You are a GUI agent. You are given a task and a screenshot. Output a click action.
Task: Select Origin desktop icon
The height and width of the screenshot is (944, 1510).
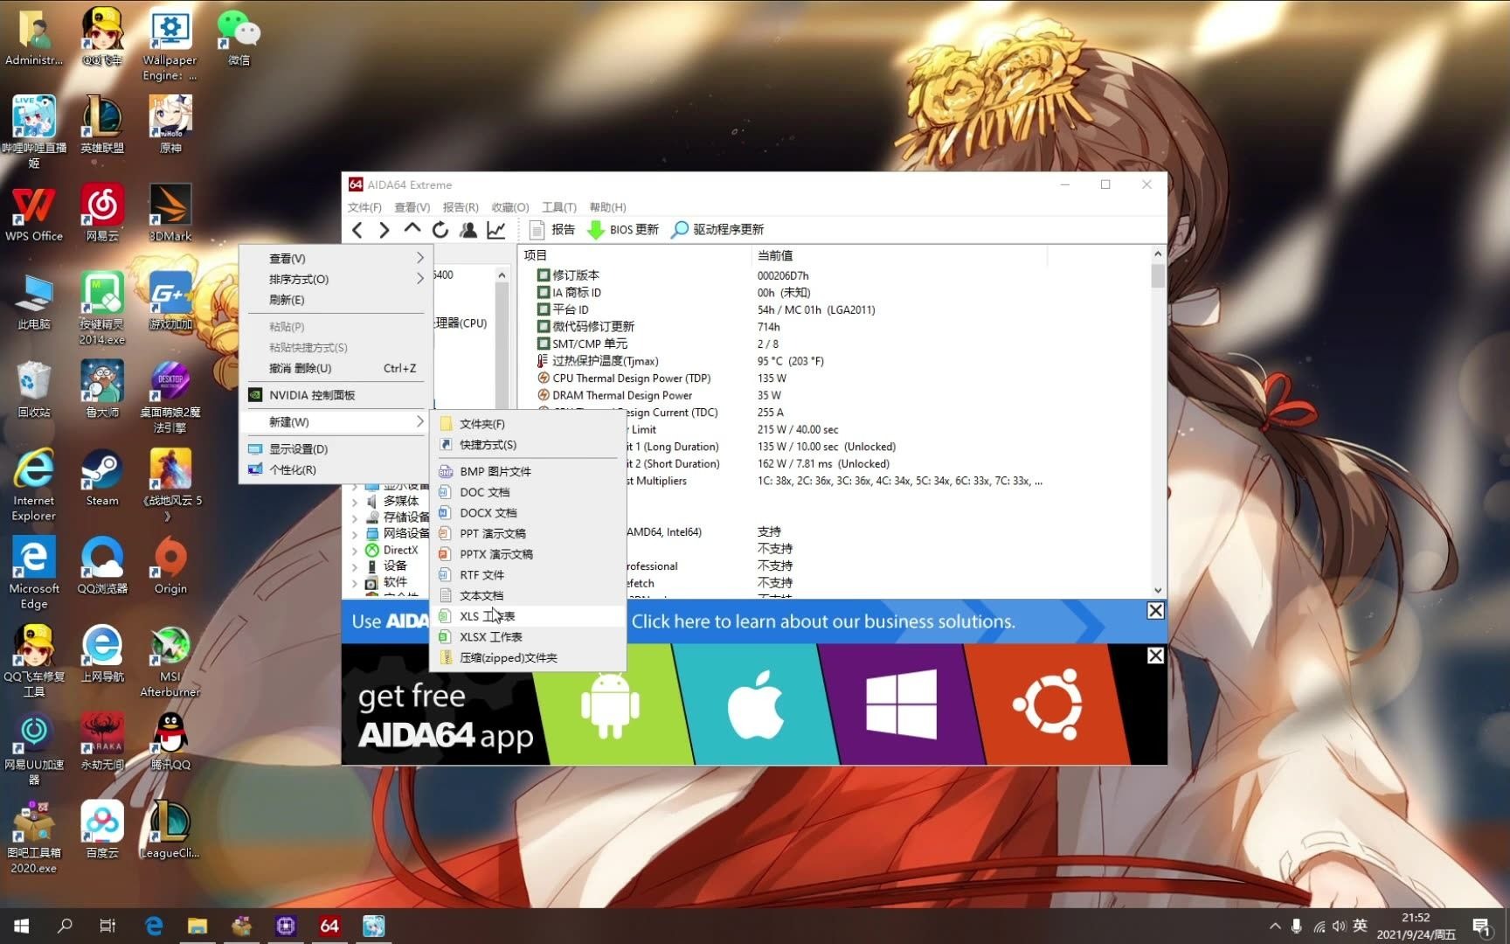(170, 566)
